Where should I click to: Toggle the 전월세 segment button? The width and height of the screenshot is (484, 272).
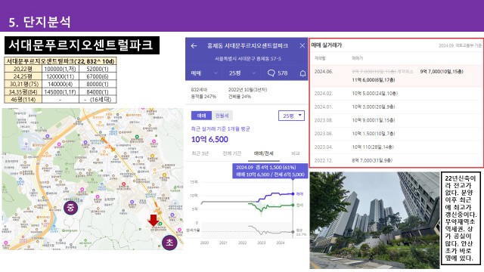pyautogui.click(x=222, y=116)
